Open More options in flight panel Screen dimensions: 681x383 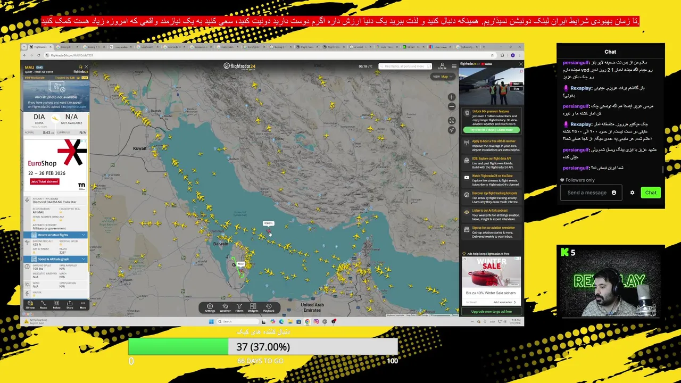[83, 304]
